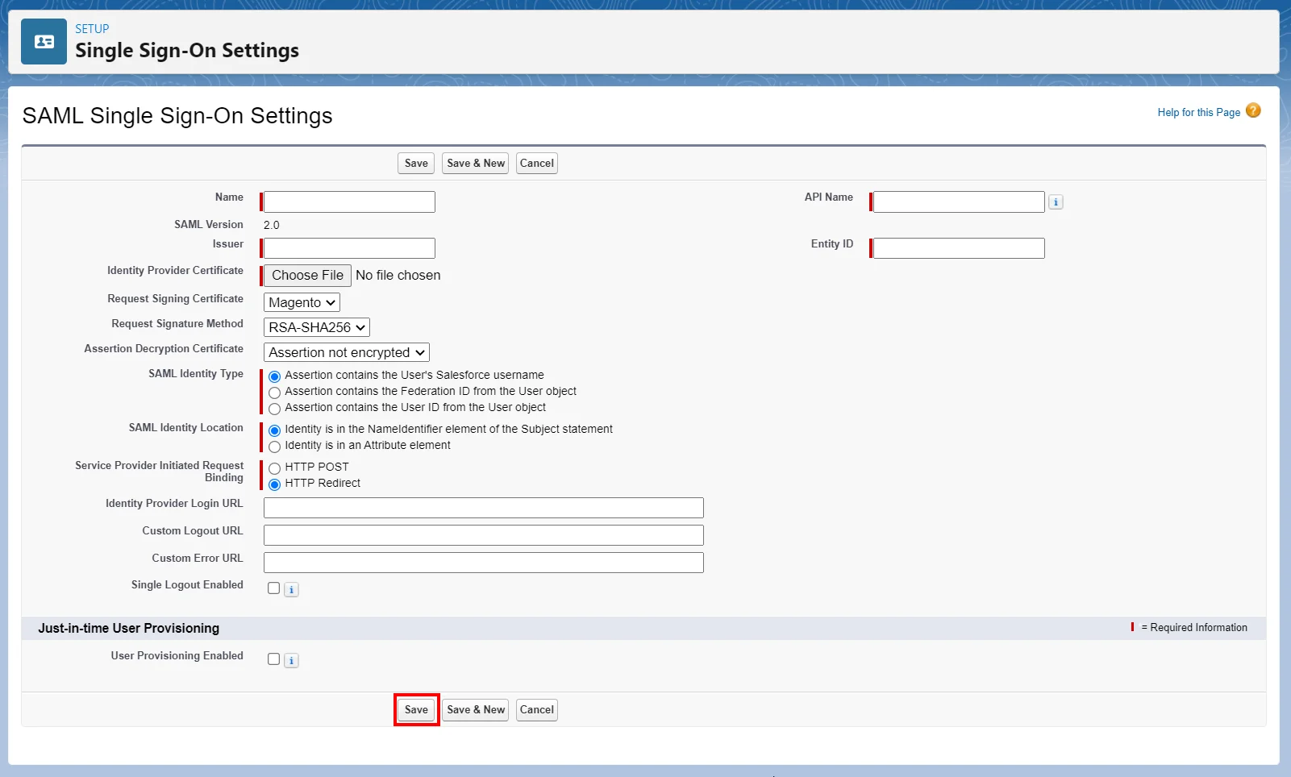This screenshot has width=1291, height=777.
Task: Click the info icon beside User Provisioning Enabled
Action: (290, 659)
